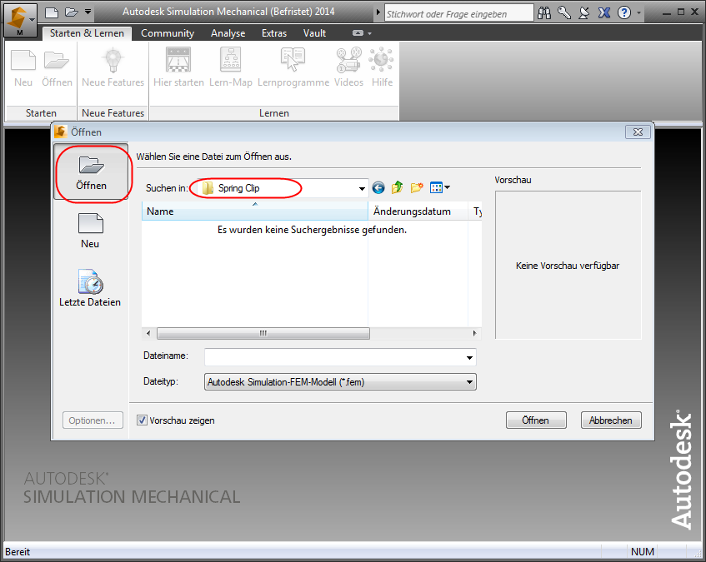Click the Autodesk Exchange X icon

(604, 13)
